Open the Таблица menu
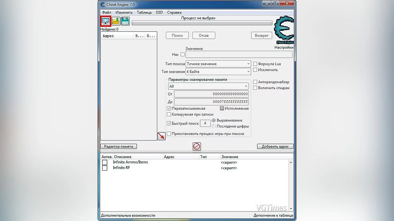This screenshot has height=221, width=394. tap(144, 12)
